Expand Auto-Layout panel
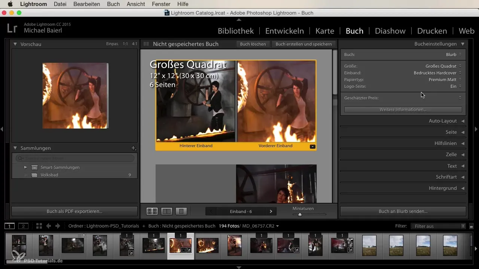 (463, 121)
